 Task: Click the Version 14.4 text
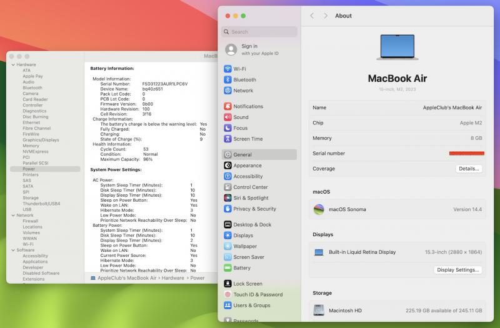[x=467, y=209]
